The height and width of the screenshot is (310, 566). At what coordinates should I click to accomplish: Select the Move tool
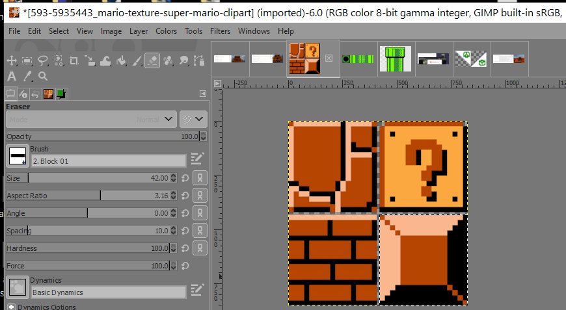[12, 60]
